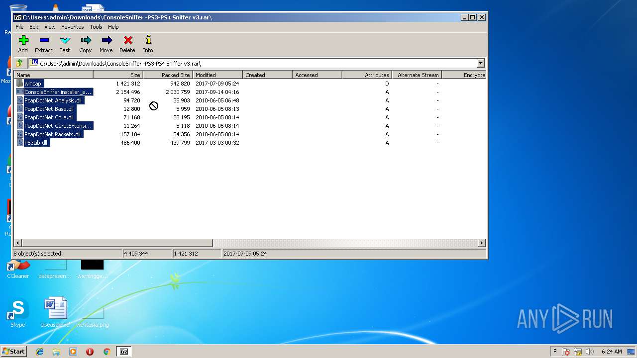This screenshot has width=637, height=358.
Task: Expand the address path dropdown
Action: pyautogui.click(x=480, y=63)
